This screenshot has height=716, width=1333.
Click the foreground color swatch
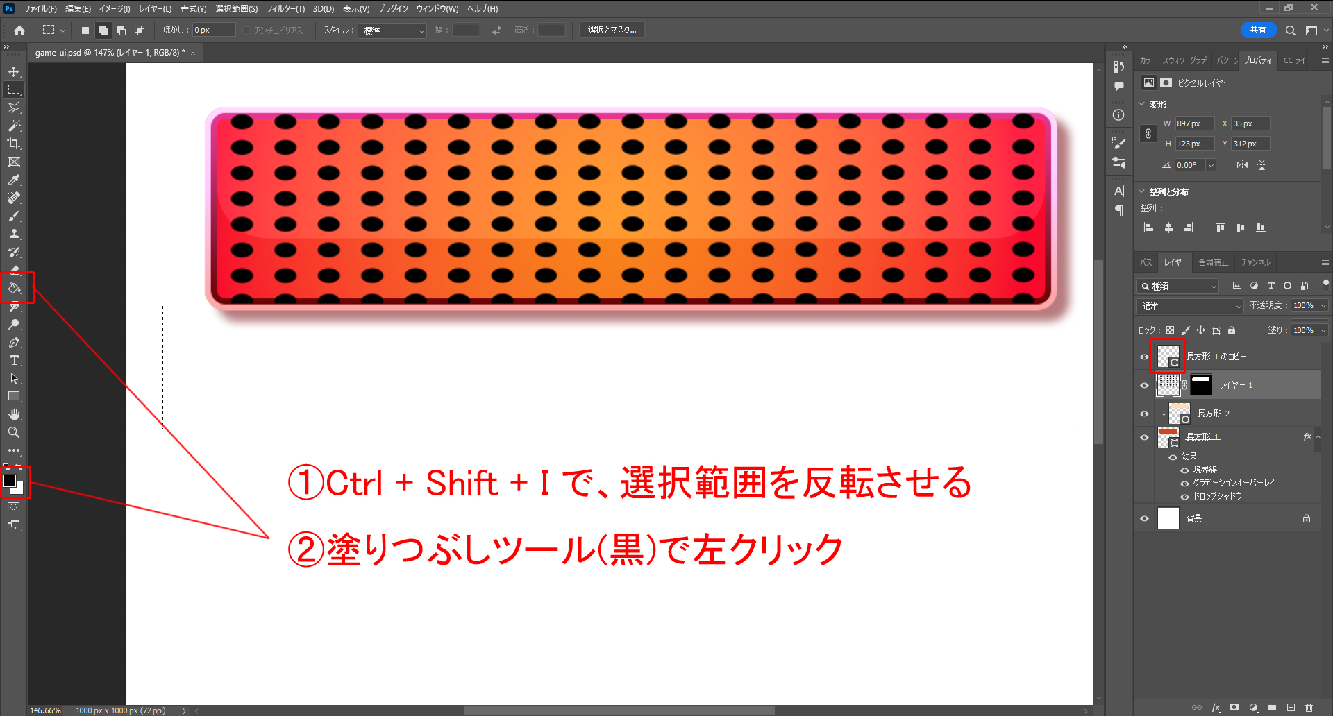click(x=10, y=481)
